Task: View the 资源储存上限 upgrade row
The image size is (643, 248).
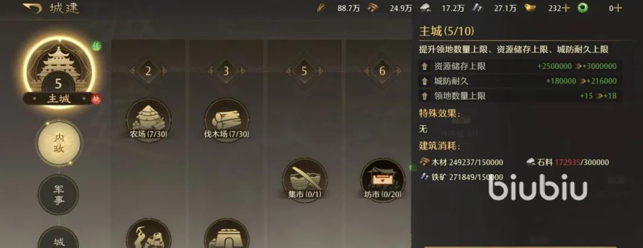Action: pyautogui.click(x=519, y=66)
